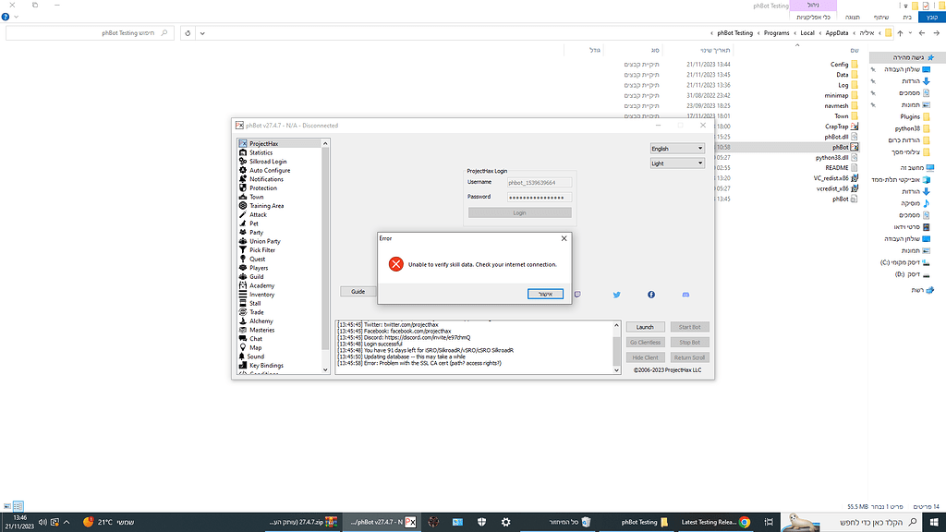The image size is (946, 532).
Task: Open the Training Area settings
Action: [x=267, y=205]
